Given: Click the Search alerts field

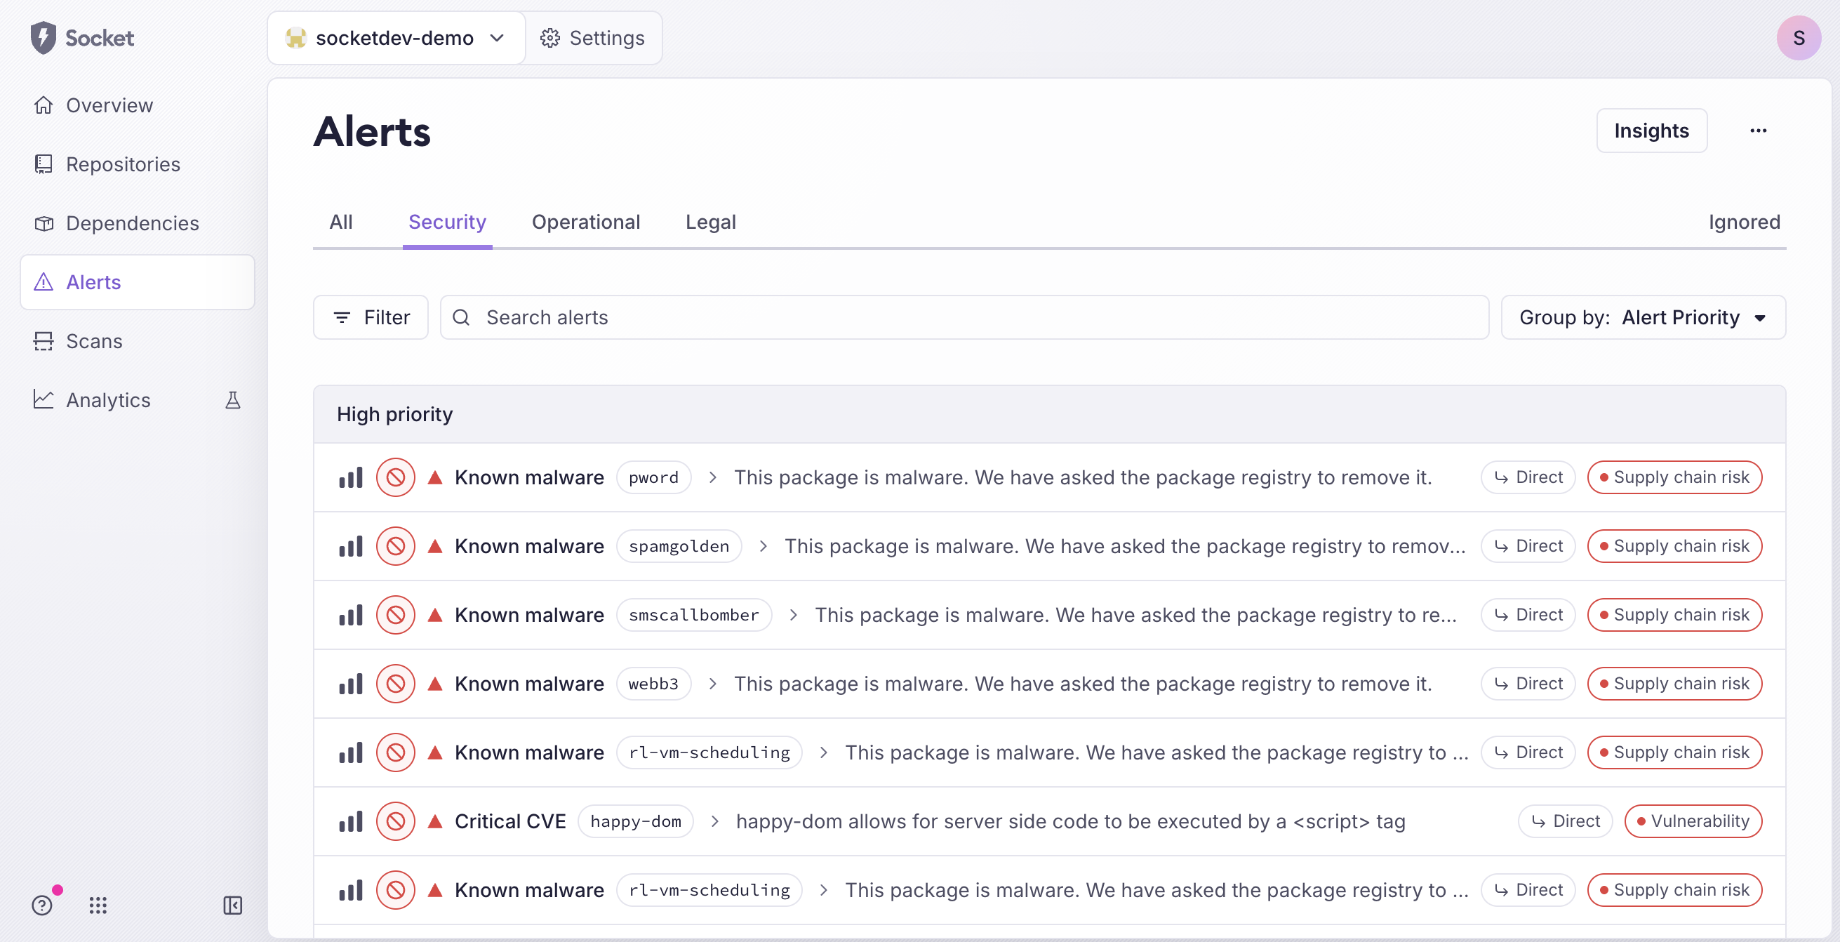Looking at the screenshot, I should [x=964, y=317].
